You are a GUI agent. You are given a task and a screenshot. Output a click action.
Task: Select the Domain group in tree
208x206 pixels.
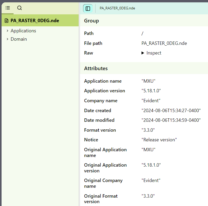pyautogui.click(x=19, y=39)
